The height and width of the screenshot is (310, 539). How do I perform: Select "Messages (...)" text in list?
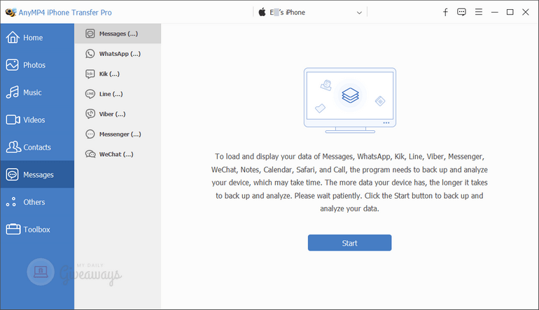[118, 34]
